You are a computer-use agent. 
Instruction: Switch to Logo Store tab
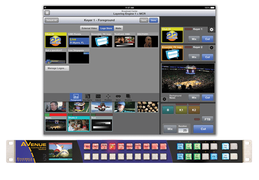pos(106,28)
